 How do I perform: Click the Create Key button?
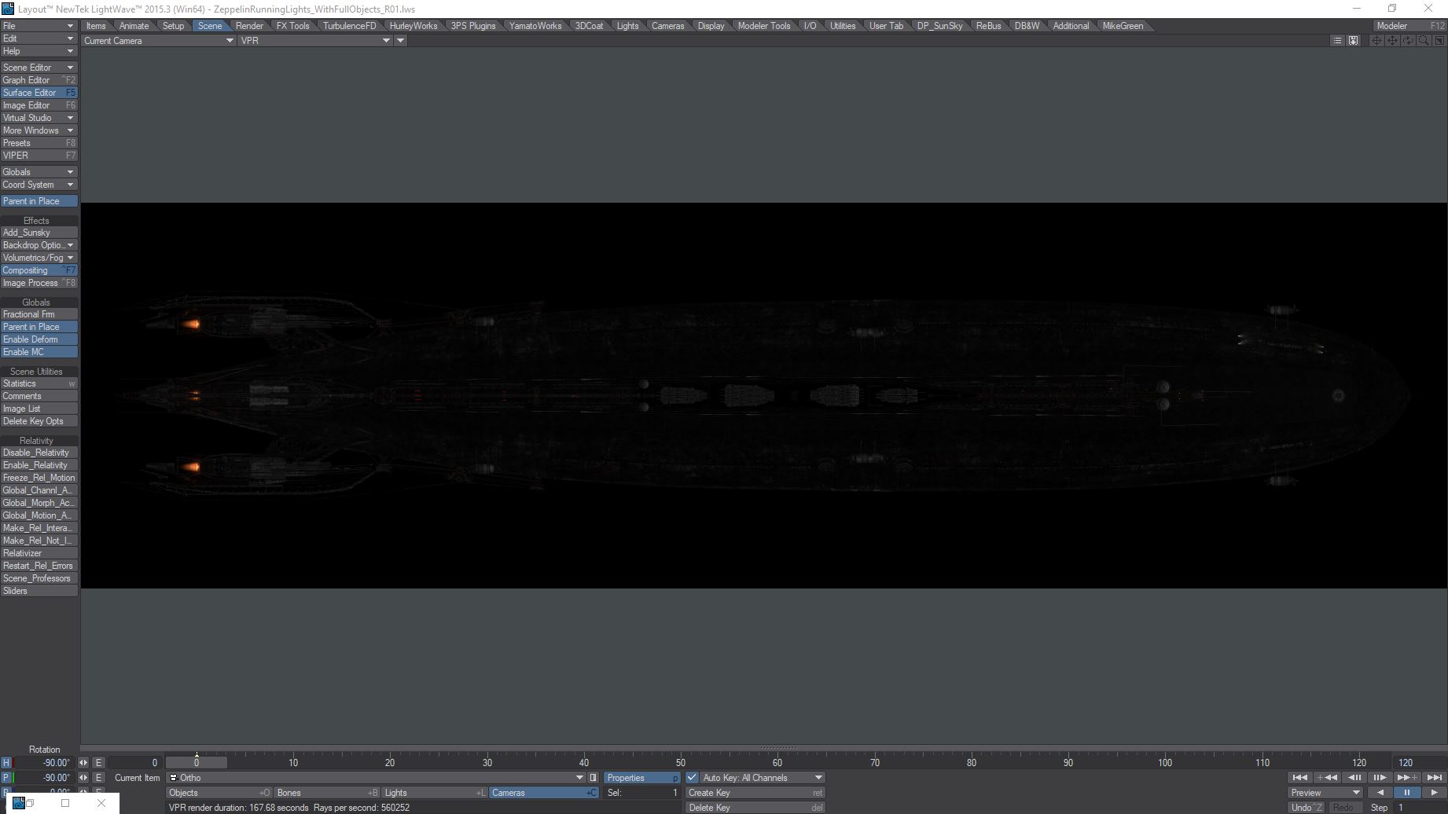[755, 793]
